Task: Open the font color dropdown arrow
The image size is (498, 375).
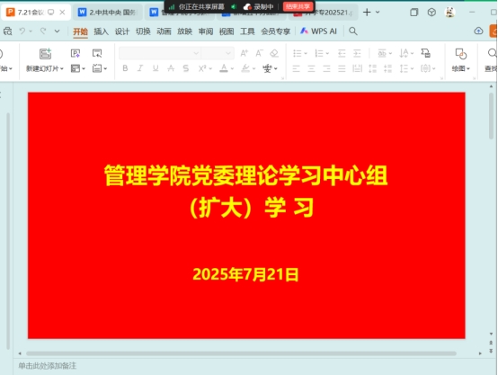Action: click(232, 68)
